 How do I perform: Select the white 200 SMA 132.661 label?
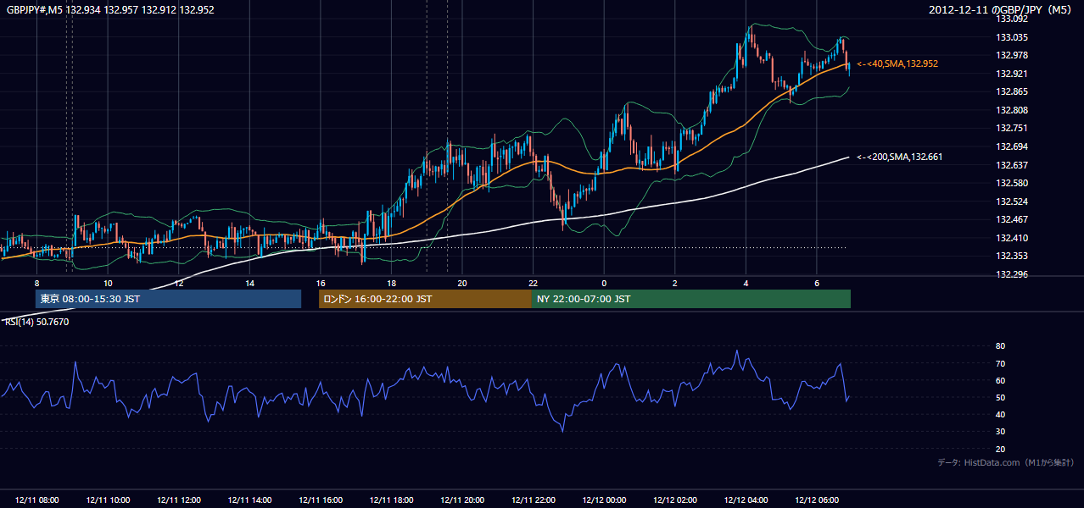click(899, 157)
